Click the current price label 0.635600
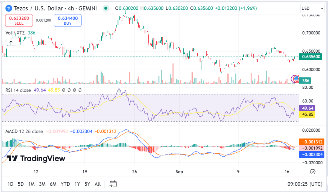The image size is (328, 192). pos(311,57)
